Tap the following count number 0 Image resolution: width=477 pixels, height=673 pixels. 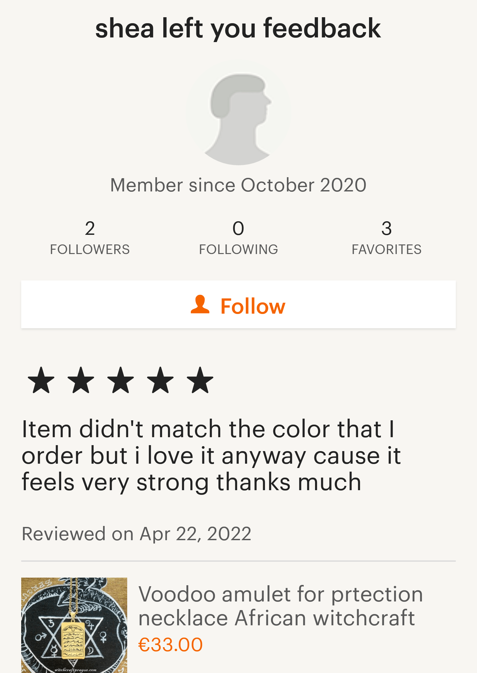click(238, 228)
